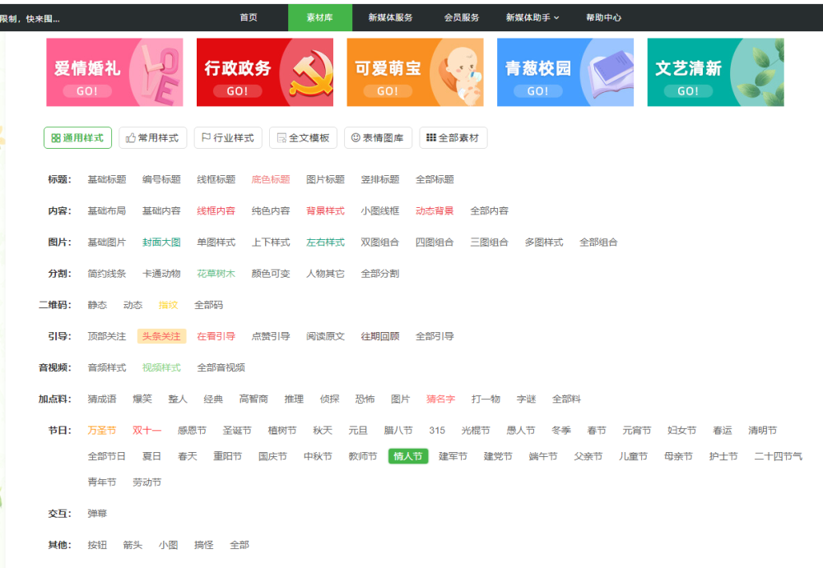Open 新媒体服务 in the top navigation
The height and width of the screenshot is (568, 823).
tap(390, 17)
